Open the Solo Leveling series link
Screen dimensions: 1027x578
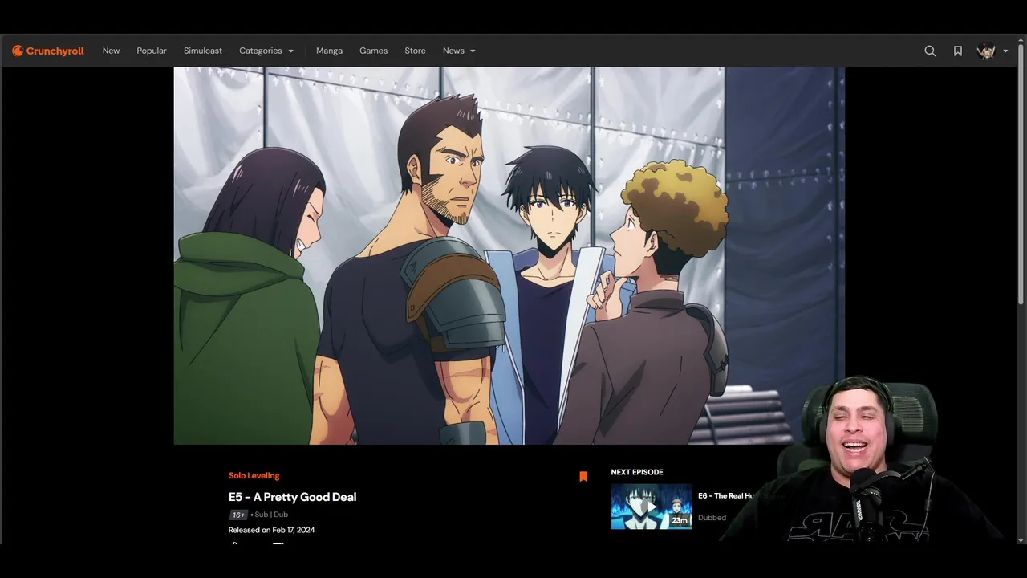(x=254, y=476)
